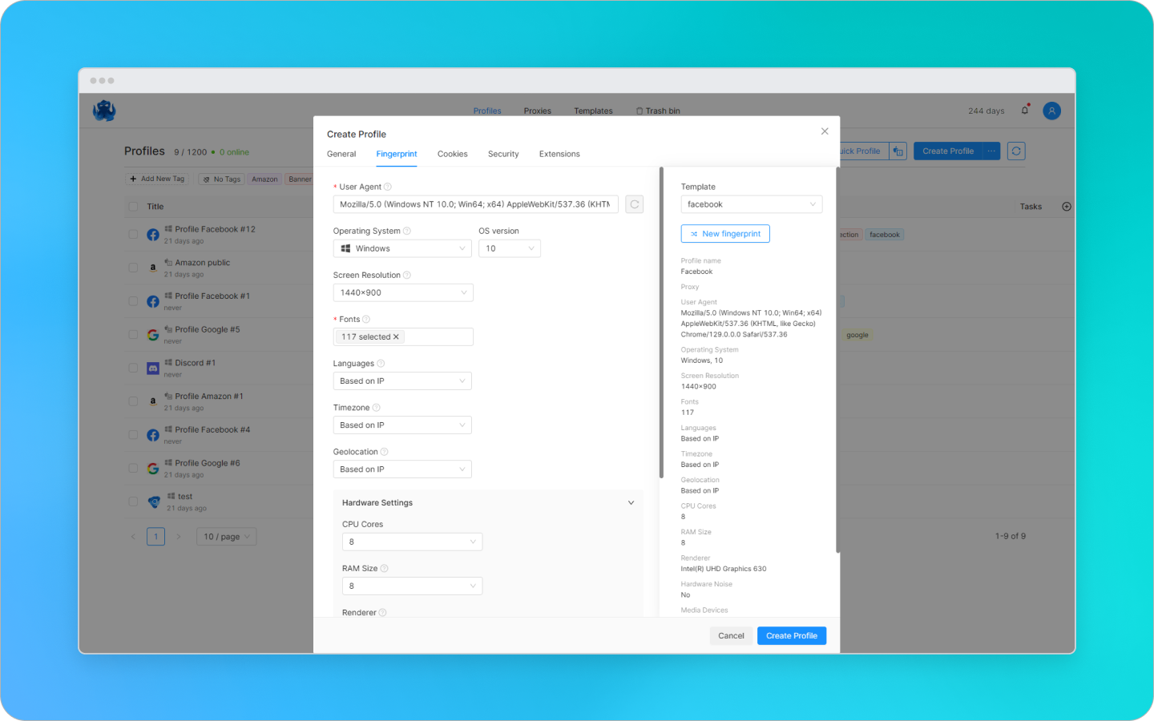This screenshot has height=721, width=1154.
Task: Check the box next to the test profile
Action: 132,501
